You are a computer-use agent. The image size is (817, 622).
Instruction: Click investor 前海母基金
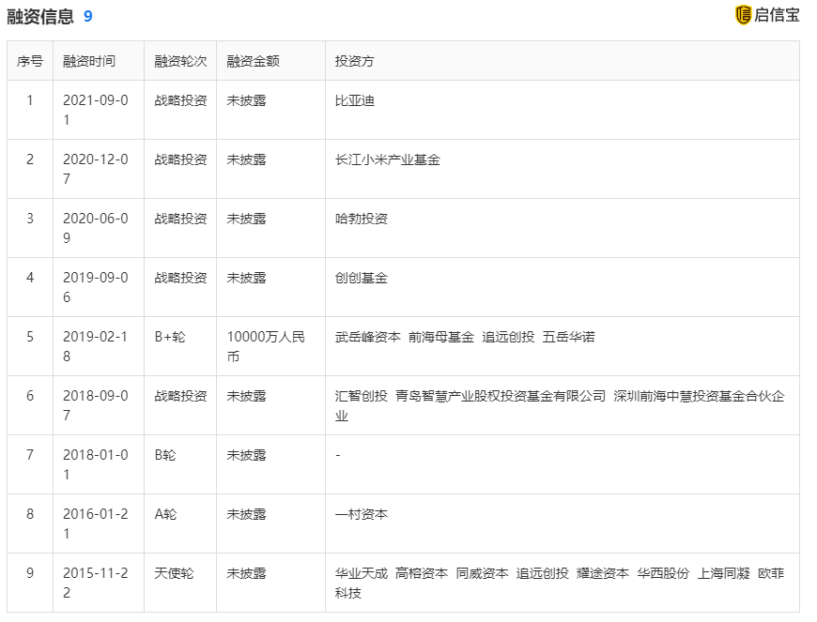[440, 338]
